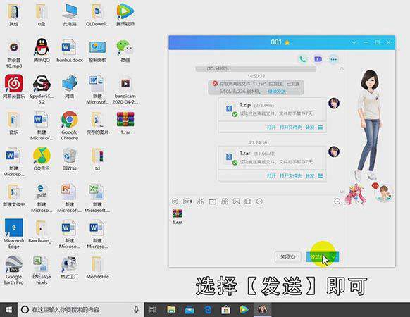Screen dimensions: 410x317
Task: Click the icon between folder and picture icons
Action: coord(225,201)
